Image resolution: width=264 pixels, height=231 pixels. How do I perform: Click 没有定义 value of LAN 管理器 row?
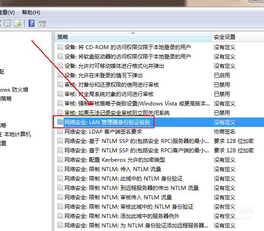(x=225, y=122)
